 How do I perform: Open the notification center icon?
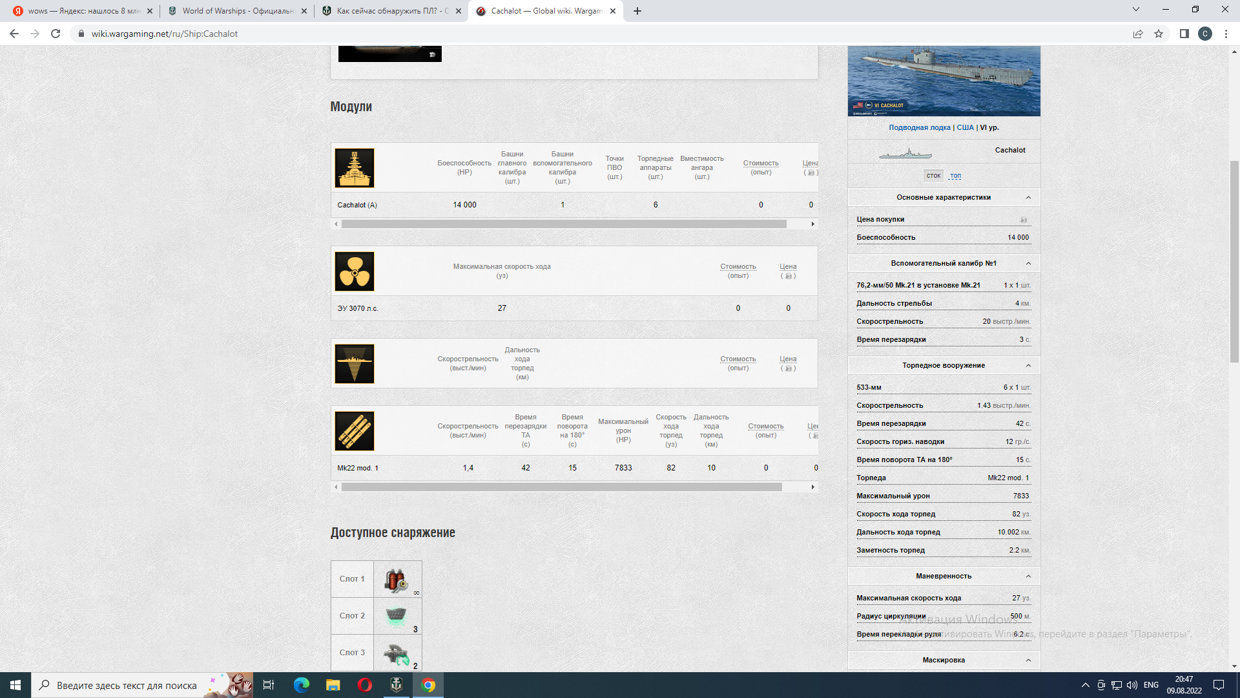point(1219,685)
